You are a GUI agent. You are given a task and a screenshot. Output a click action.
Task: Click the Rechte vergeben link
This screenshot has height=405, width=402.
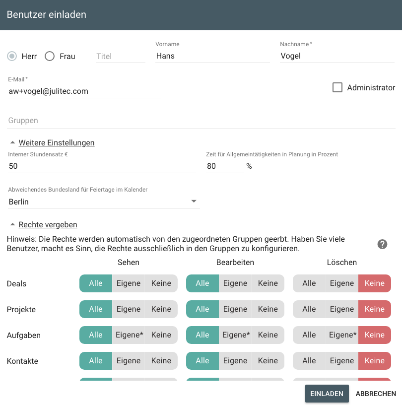coord(48,224)
